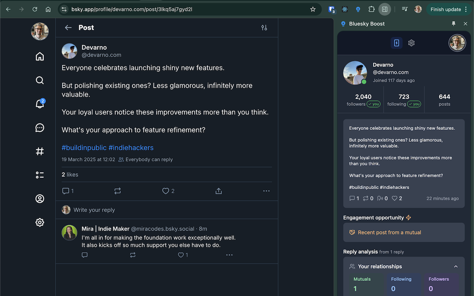This screenshot has height=296, width=474.
Task: Open Mira | Indie Maker profile name
Action: click(106, 229)
